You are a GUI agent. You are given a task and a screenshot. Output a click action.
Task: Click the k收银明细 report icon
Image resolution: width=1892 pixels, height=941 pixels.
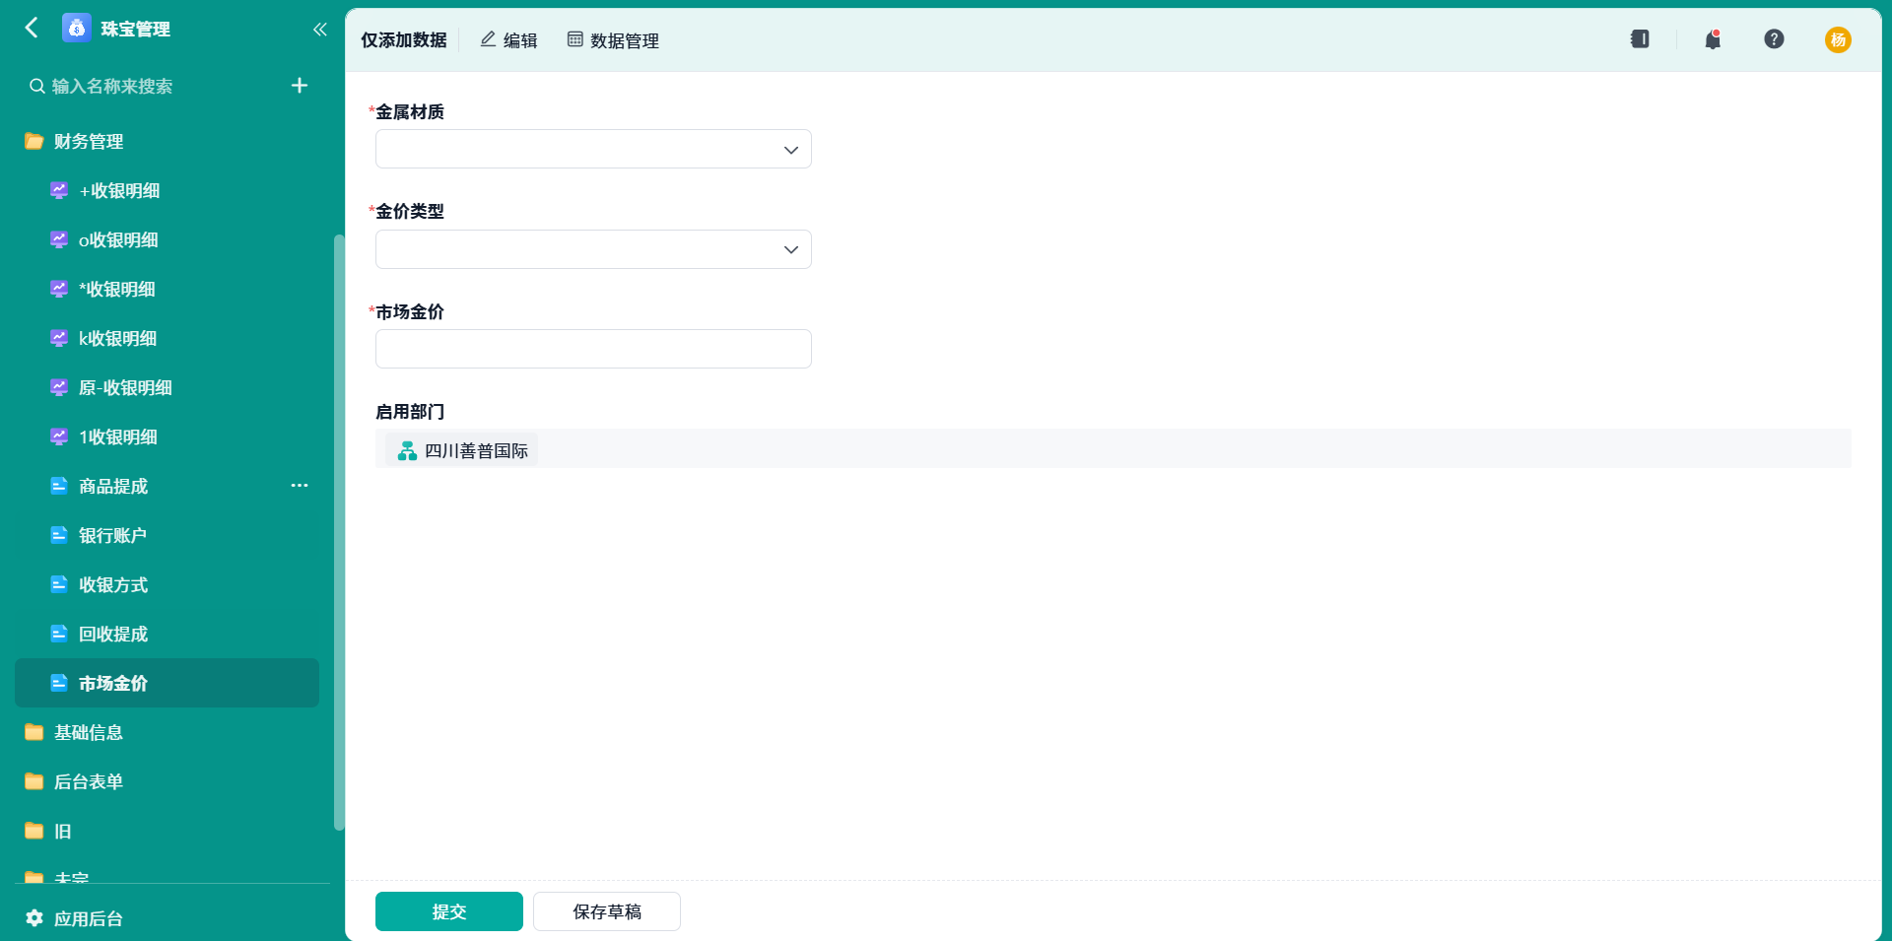[59, 338]
